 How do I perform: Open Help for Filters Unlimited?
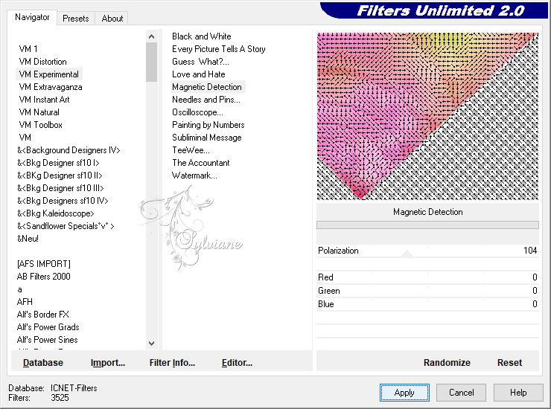pos(518,393)
